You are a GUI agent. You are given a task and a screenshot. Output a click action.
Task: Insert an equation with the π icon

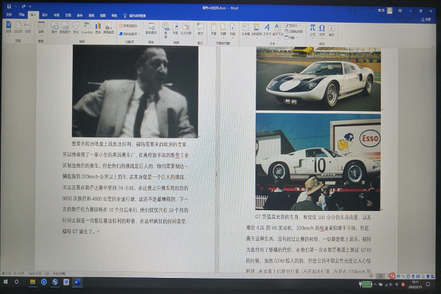[312, 28]
